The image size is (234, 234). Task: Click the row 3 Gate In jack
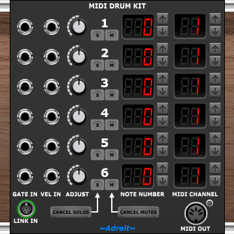click(25, 87)
